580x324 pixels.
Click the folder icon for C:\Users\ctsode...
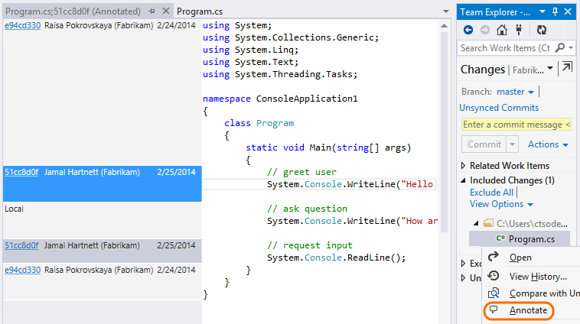tap(488, 223)
